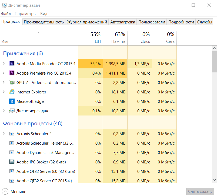Click the Меньше collapse arrow icon
Image resolution: width=217 pixels, height=196 pixels.
(5, 191)
